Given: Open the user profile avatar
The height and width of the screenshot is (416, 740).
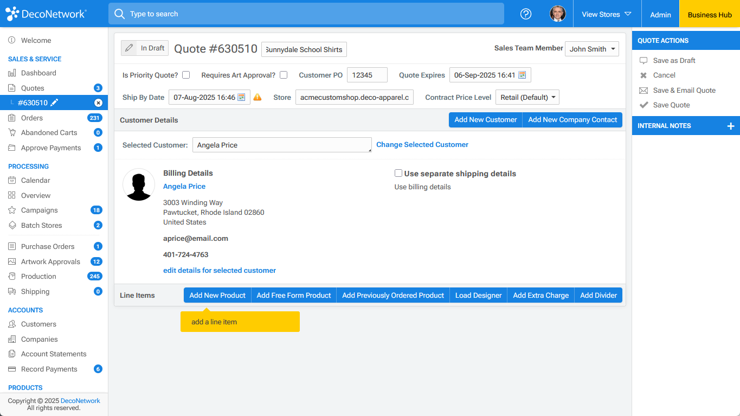Looking at the screenshot, I should [x=557, y=14].
